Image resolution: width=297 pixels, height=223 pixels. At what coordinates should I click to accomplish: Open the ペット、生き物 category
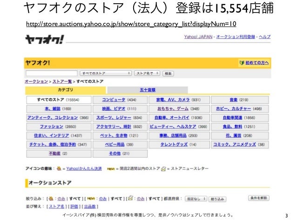tap(114, 135)
